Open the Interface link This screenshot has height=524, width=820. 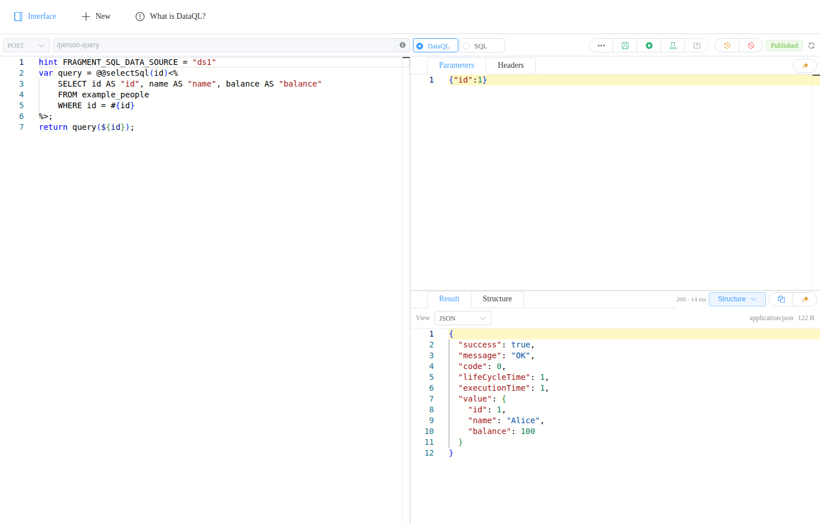42,17
